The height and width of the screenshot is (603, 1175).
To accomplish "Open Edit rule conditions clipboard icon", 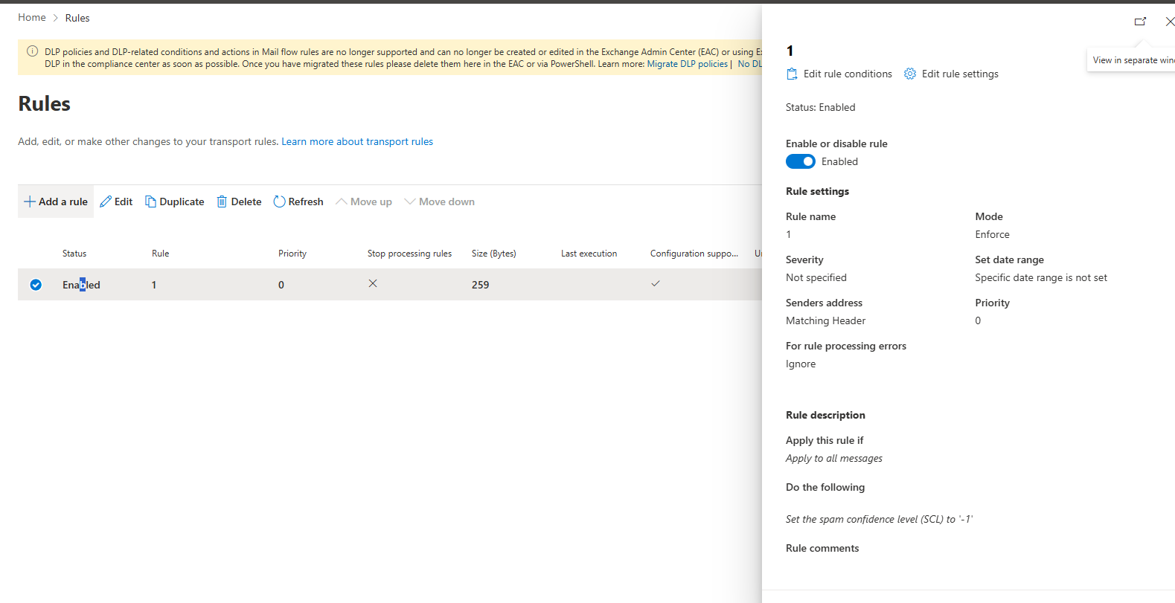I will (792, 74).
